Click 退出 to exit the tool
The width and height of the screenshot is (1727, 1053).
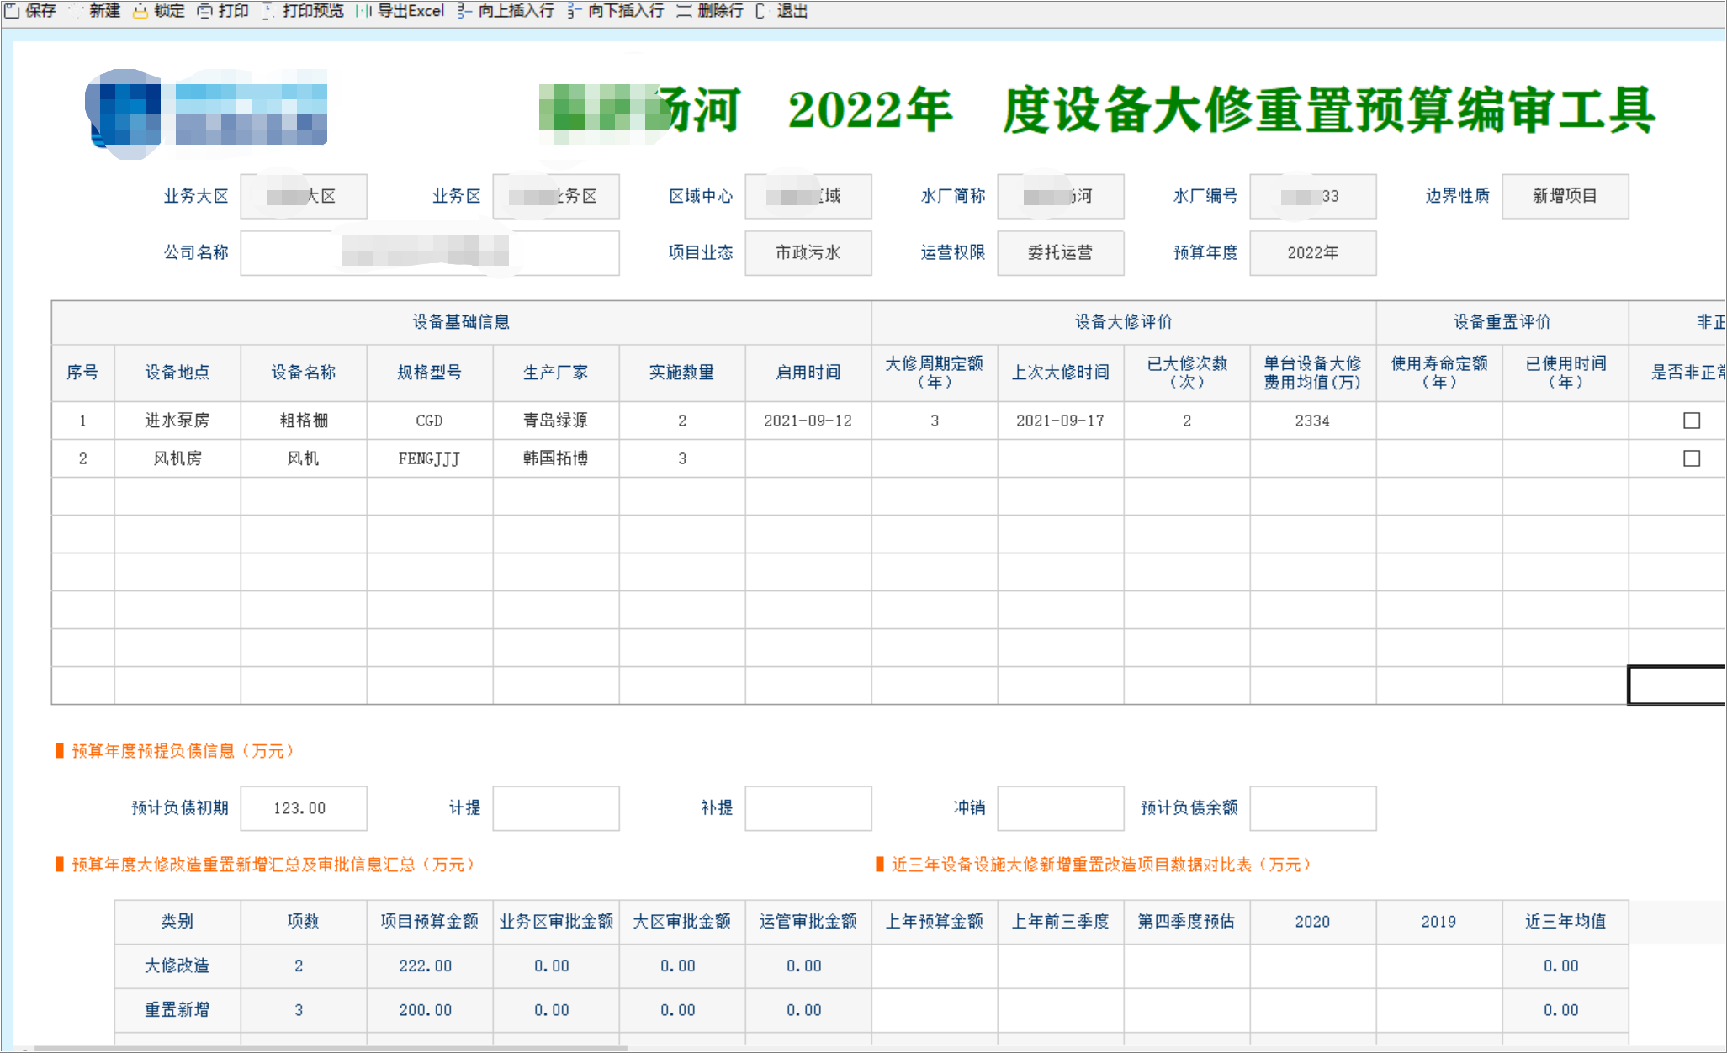[781, 11]
